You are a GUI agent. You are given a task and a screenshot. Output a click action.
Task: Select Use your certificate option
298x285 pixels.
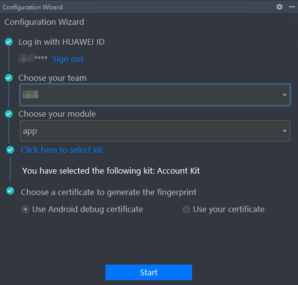point(186,210)
